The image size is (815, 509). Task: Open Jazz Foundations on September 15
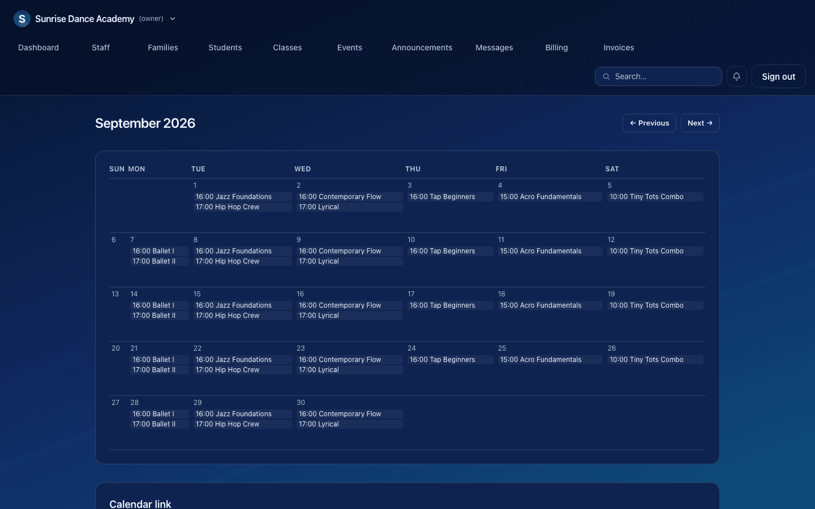click(243, 305)
